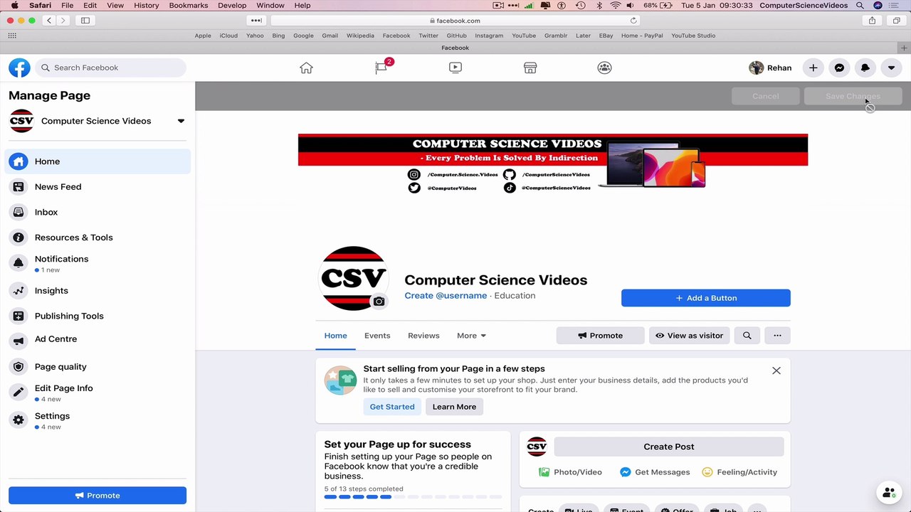
Task: Open Spotlight search in menu bar
Action: tap(860, 5)
